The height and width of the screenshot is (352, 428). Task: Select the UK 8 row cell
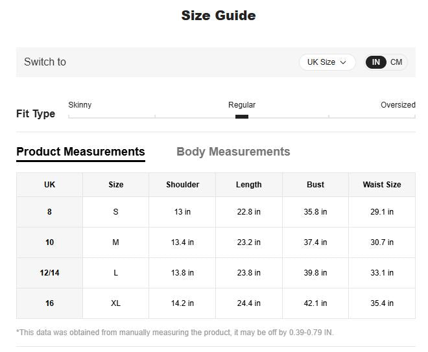(49, 212)
